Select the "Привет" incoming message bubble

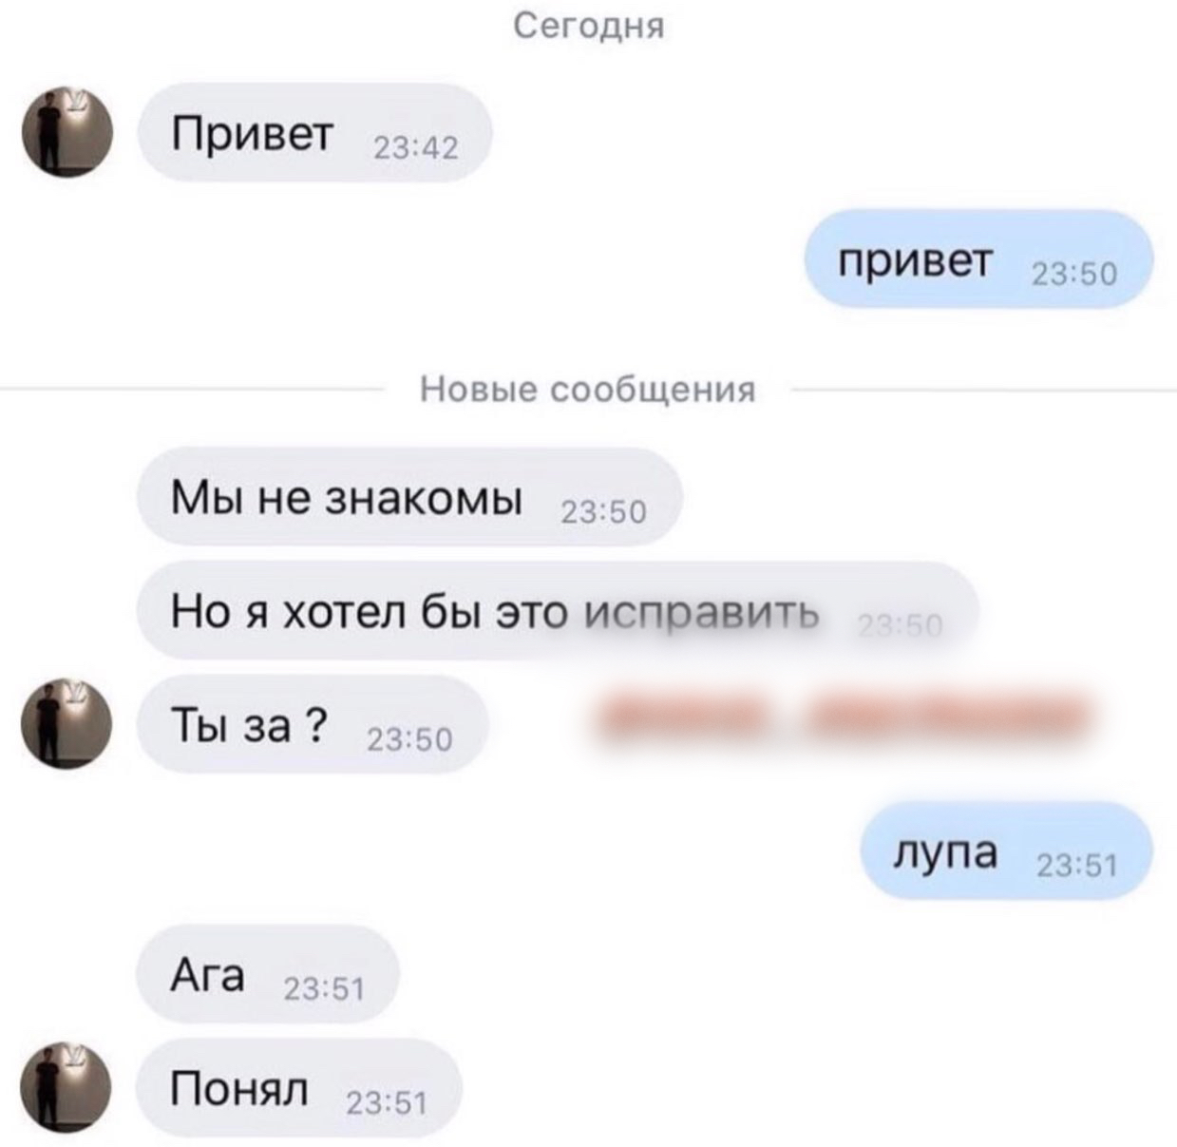coord(315,133)
